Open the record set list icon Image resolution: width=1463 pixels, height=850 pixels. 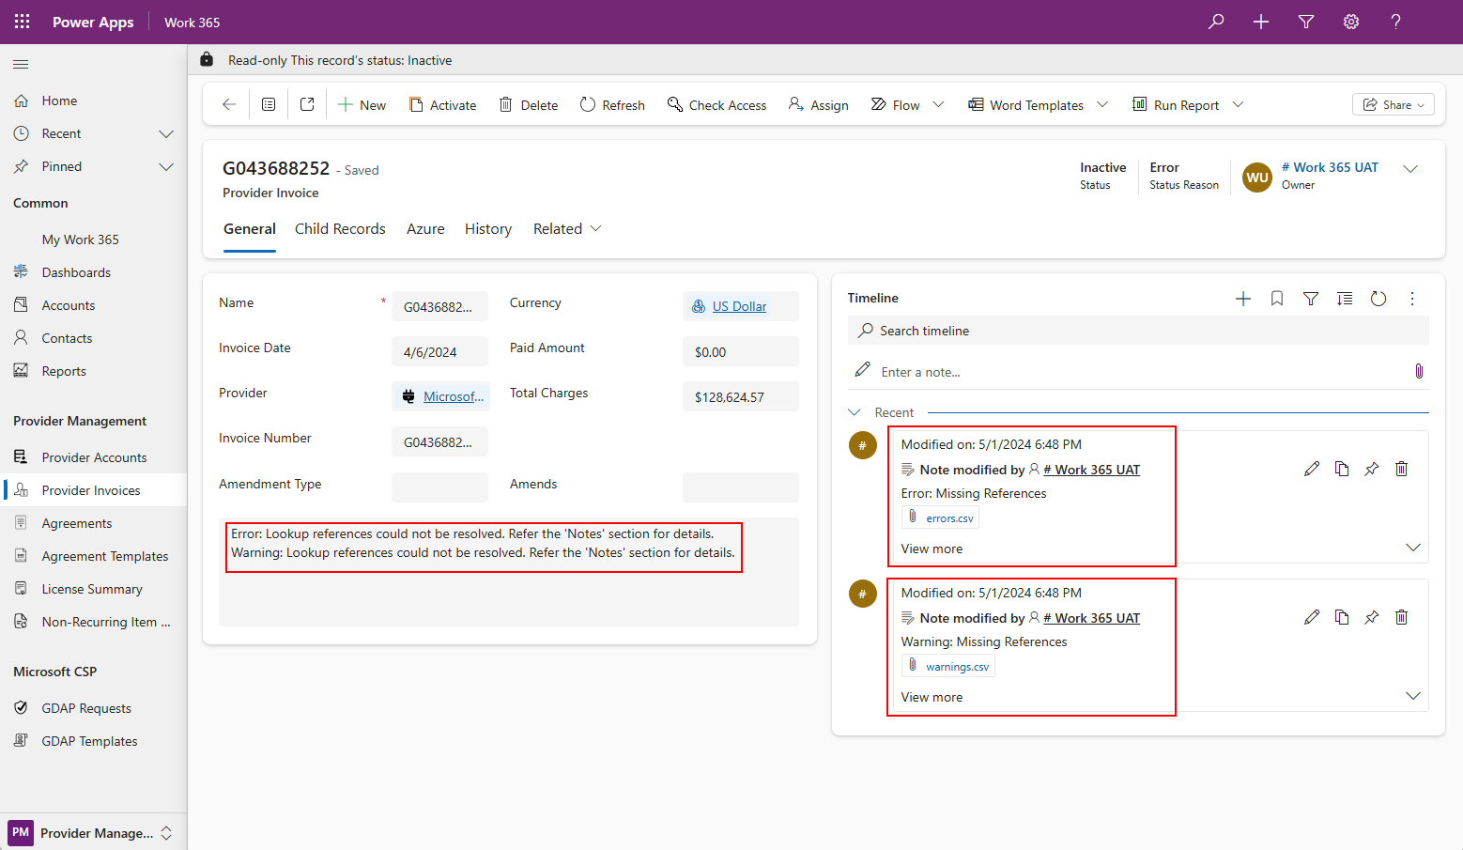269,104
